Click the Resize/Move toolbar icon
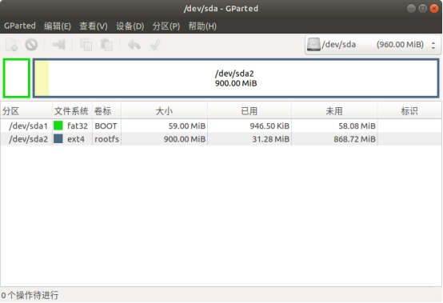 (58, 45)
